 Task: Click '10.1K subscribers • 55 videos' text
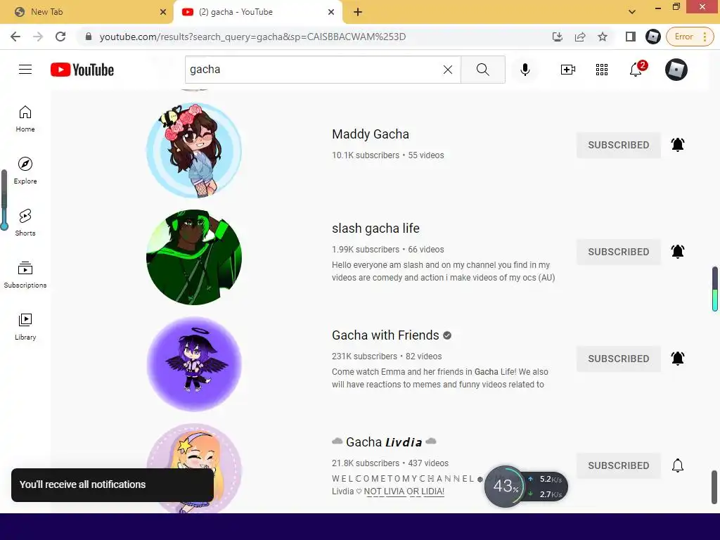[388, 155]
